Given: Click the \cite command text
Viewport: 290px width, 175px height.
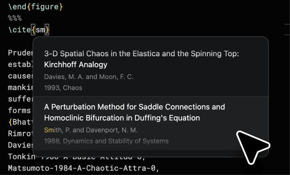Looking at the screenshot, I should click(20, 30).
